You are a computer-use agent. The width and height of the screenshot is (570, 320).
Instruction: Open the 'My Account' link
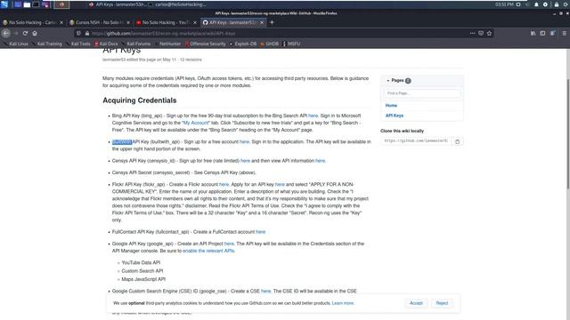[x=196, y=123]
